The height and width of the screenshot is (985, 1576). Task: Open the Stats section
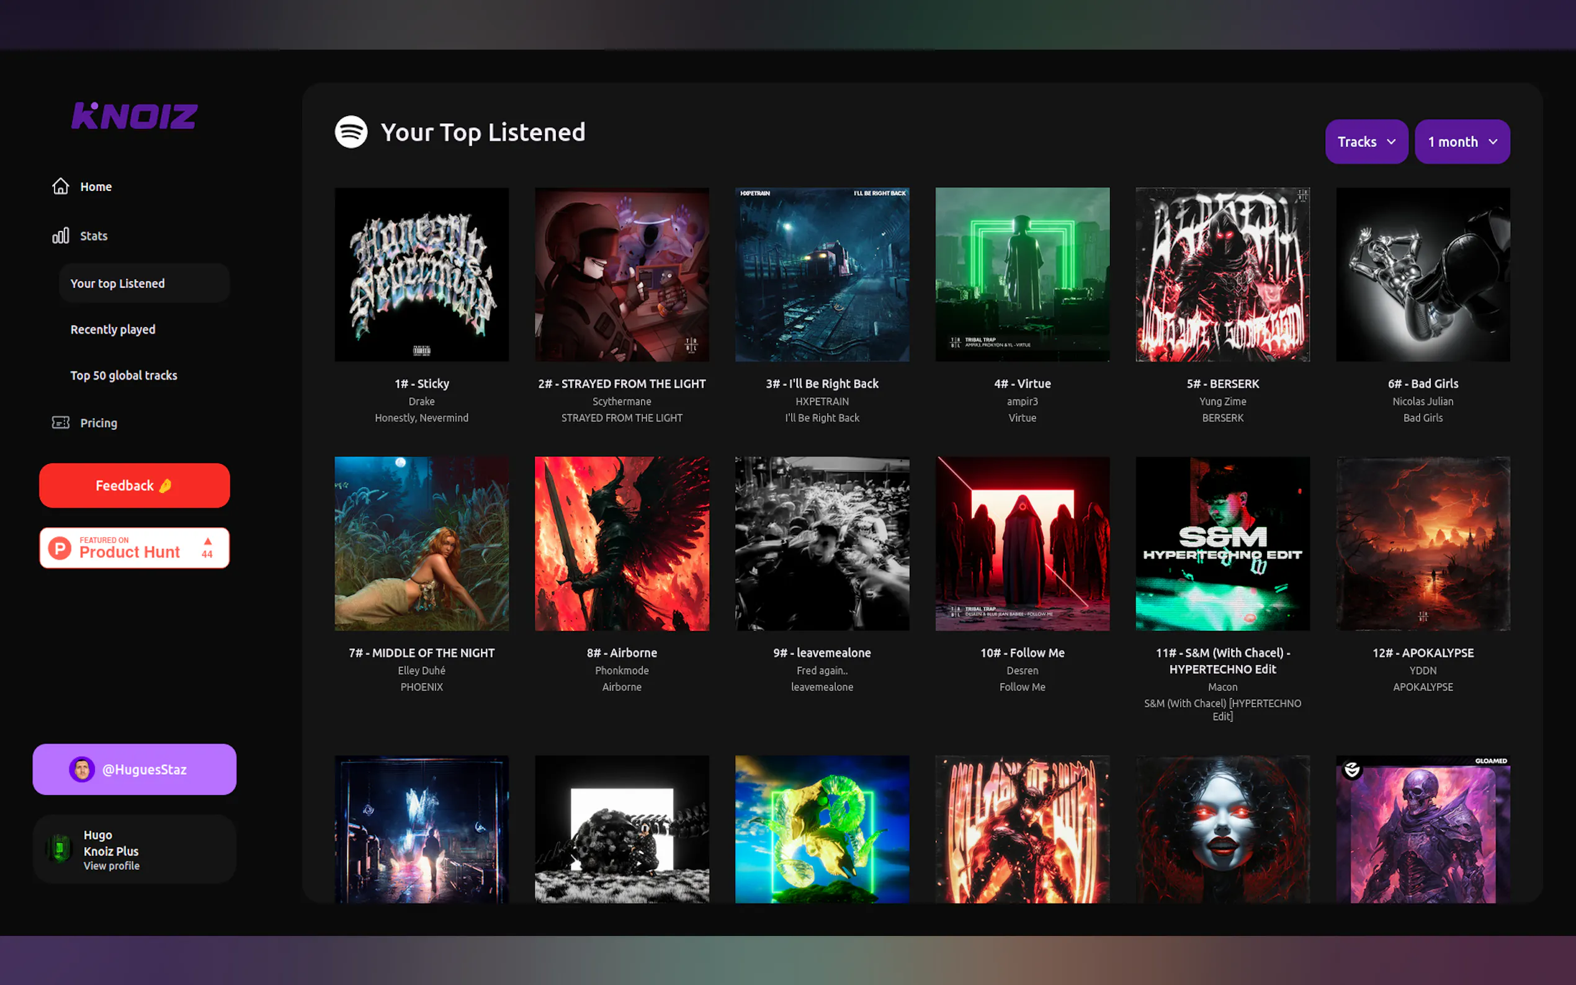[x=94, y=236]
